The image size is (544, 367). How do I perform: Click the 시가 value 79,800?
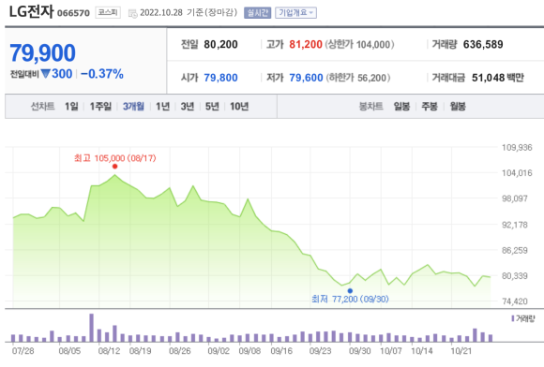click(220, 78)
